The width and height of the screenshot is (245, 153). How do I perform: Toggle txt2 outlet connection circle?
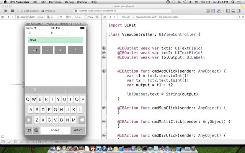click(104, 53)
